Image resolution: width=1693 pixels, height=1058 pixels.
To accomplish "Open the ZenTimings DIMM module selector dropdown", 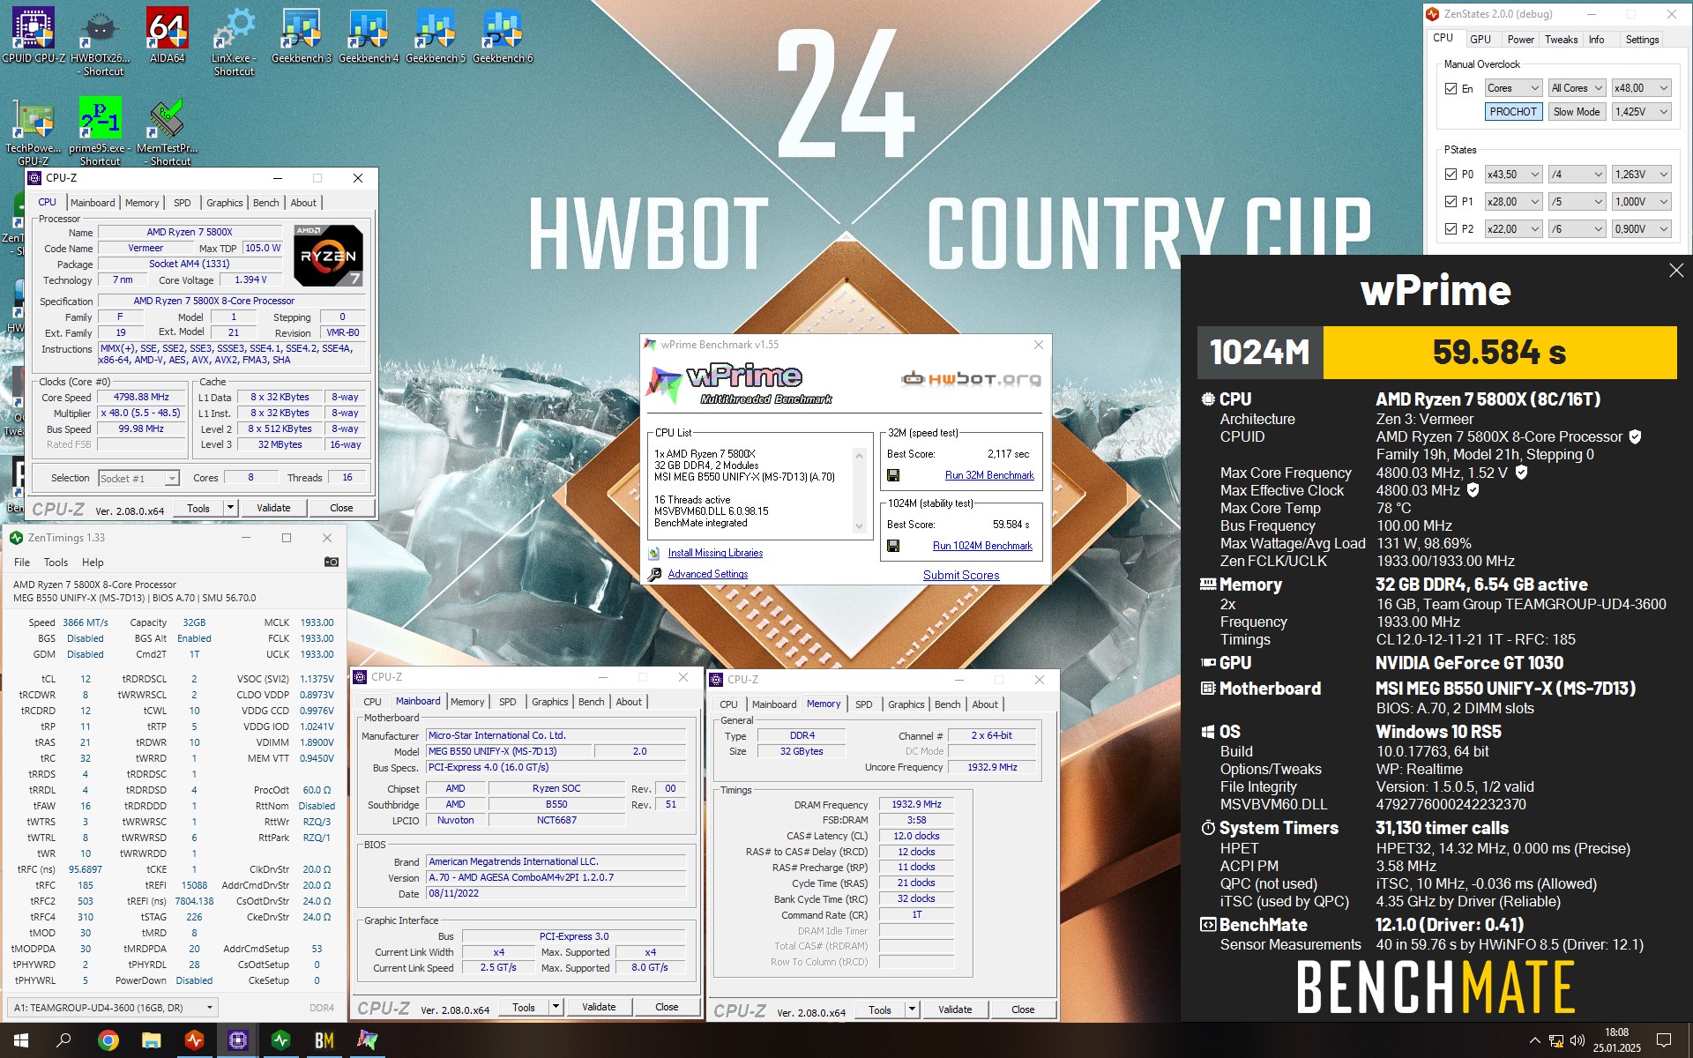I will (x=112, y=1008).
